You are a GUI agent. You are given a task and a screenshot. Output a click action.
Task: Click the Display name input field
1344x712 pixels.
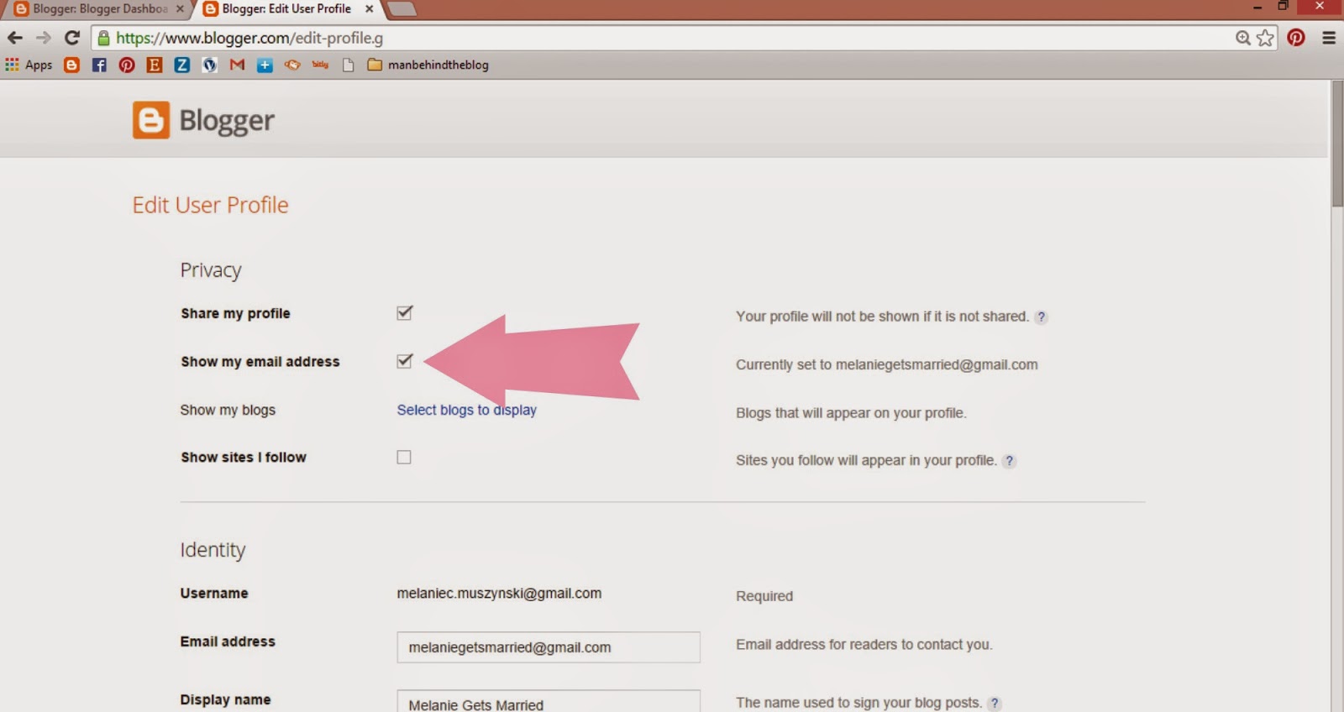(549, 701)
